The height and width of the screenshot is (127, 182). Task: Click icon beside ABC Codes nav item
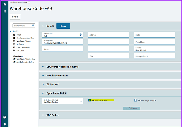point(14,50)
